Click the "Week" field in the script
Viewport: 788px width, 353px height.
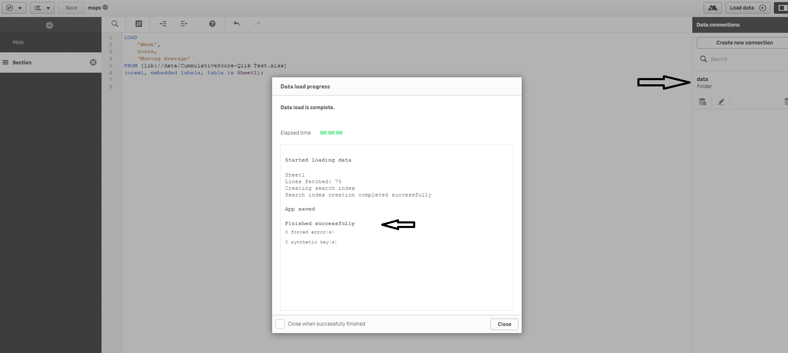147,44
